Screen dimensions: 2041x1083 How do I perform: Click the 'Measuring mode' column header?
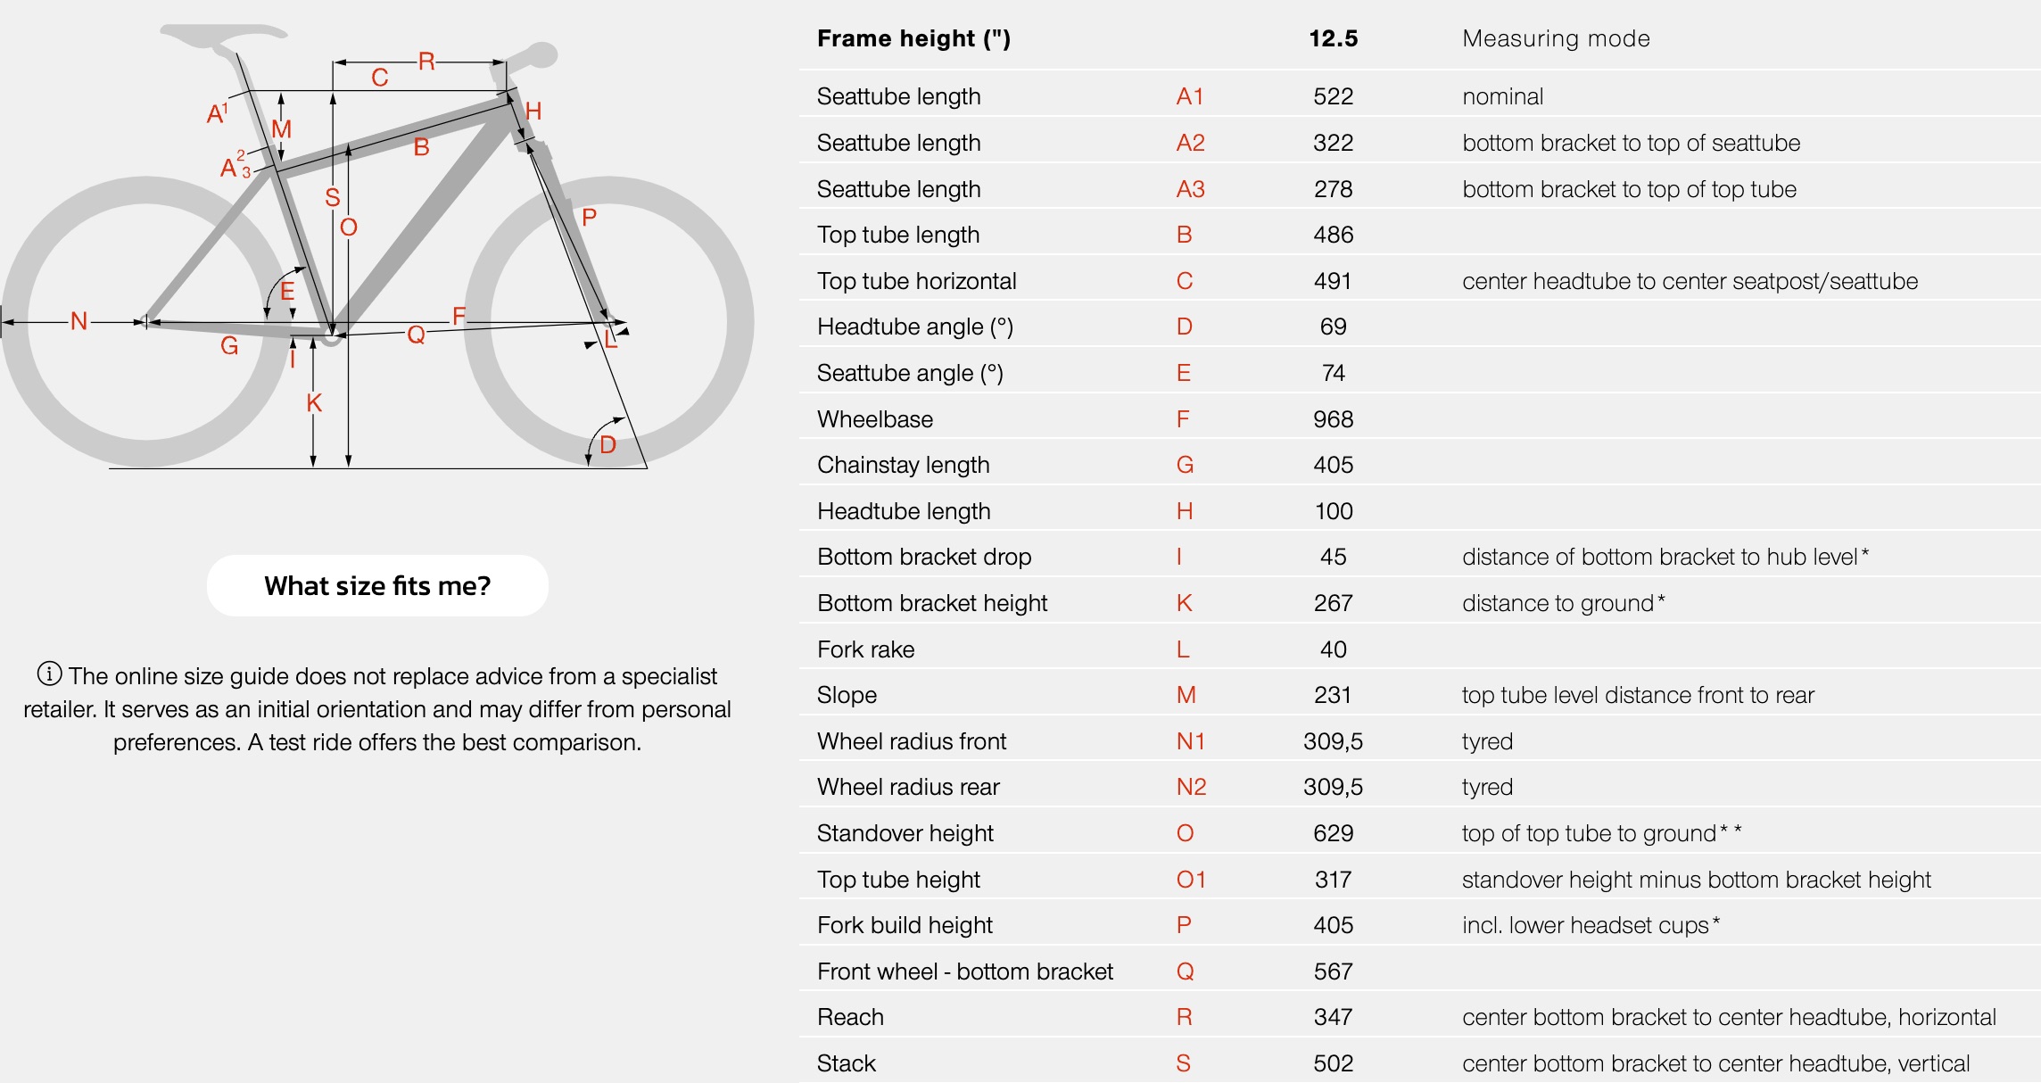click(1556, 38)
